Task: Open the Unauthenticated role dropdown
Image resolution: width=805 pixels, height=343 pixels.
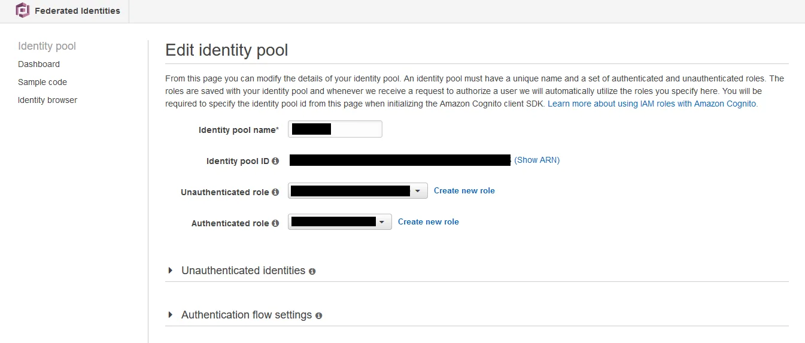Action: click(x=358, y=191)
